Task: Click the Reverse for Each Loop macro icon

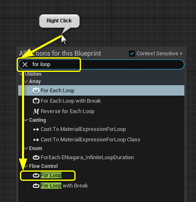Action: (x=36, y=111)
